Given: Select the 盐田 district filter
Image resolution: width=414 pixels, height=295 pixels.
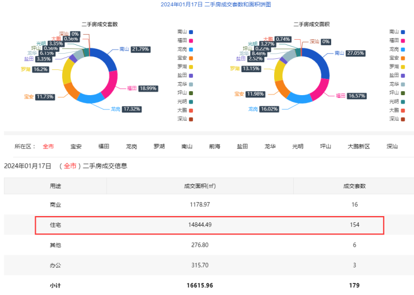Looking at the screenshot, I should coord(242,146).
